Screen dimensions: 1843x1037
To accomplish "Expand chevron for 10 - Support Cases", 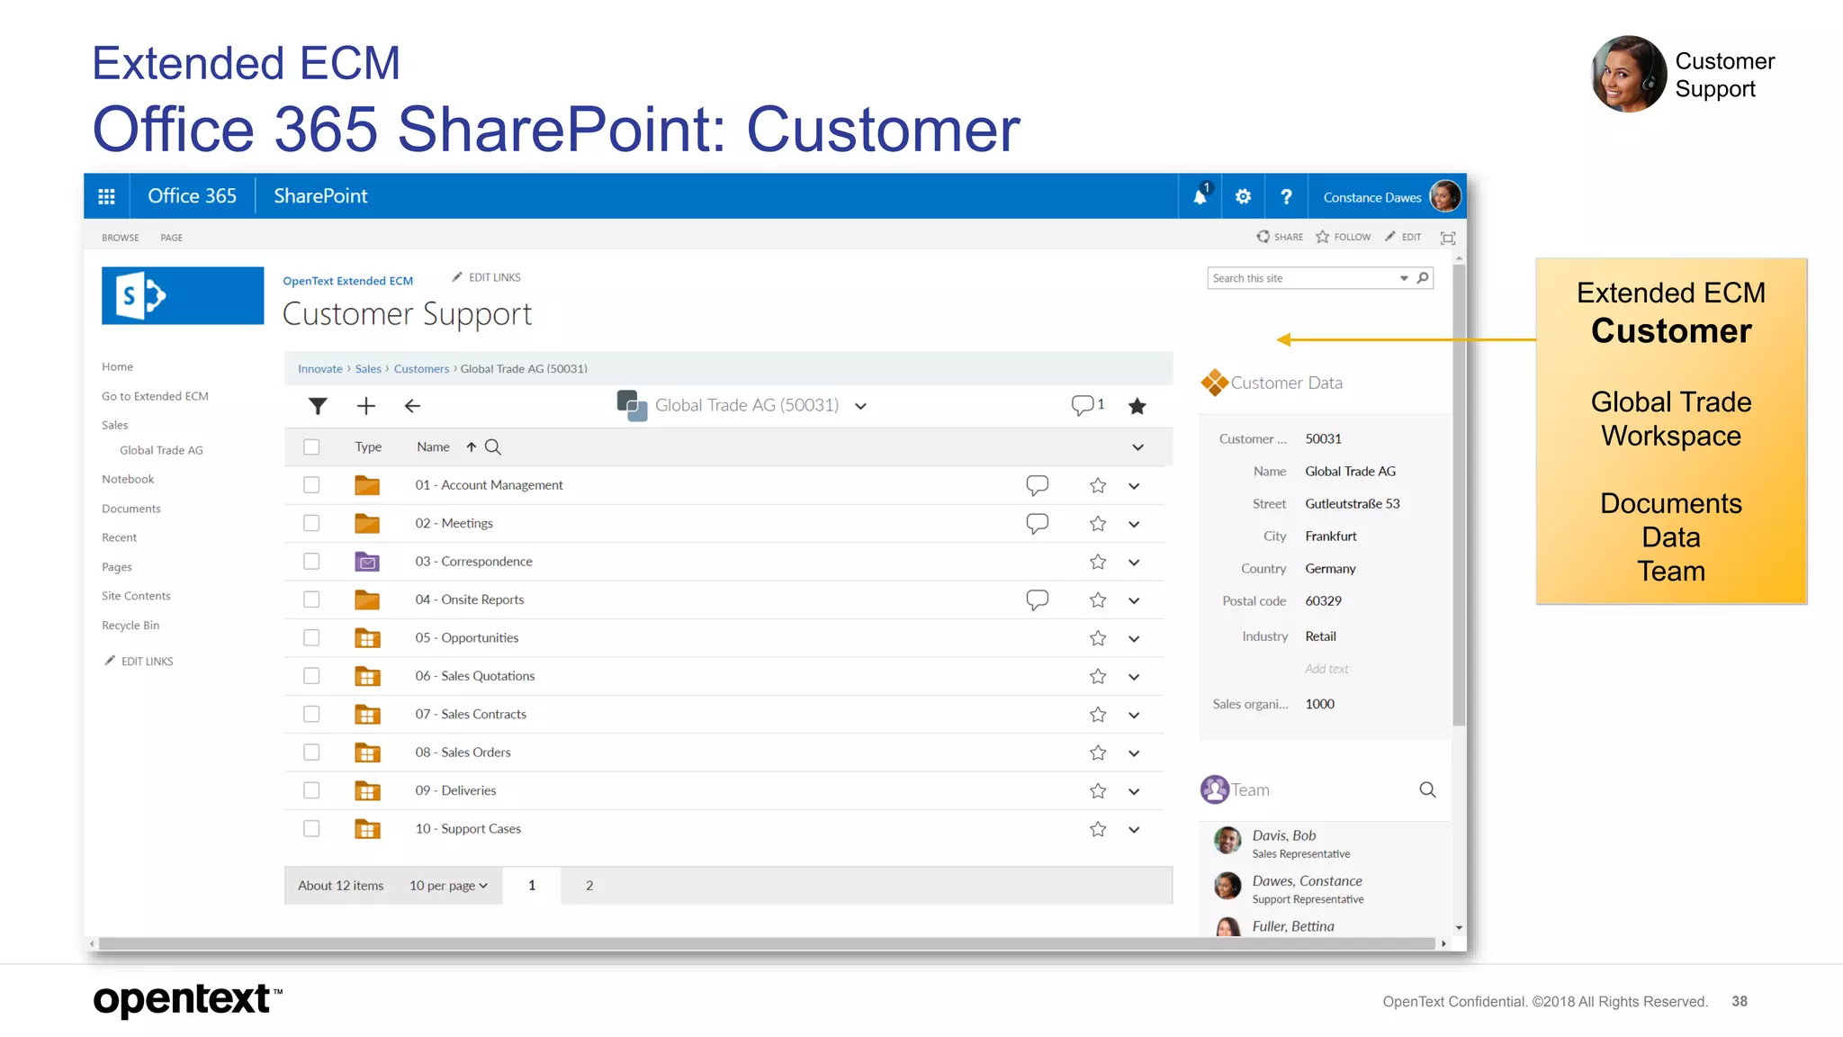I will click(1134, 830).
